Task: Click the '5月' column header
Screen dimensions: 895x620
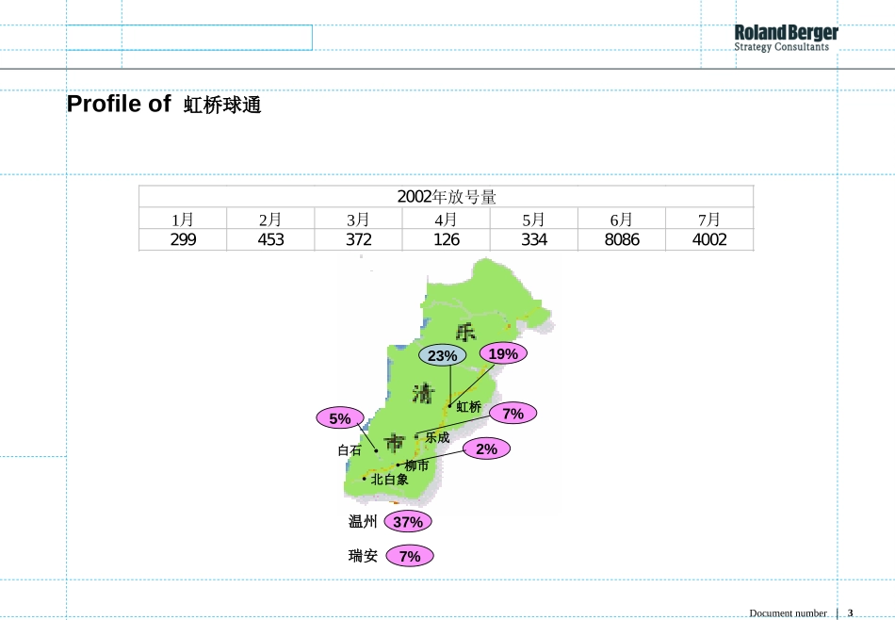Action: (534, 220)
